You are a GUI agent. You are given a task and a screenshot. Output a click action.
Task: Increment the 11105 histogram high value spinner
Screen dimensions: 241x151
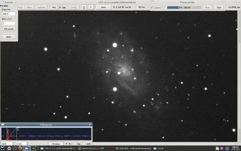click(27, 143)
